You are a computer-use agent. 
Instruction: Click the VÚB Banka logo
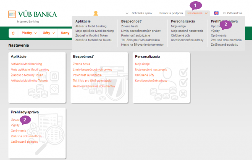click(x=33, y=14)
